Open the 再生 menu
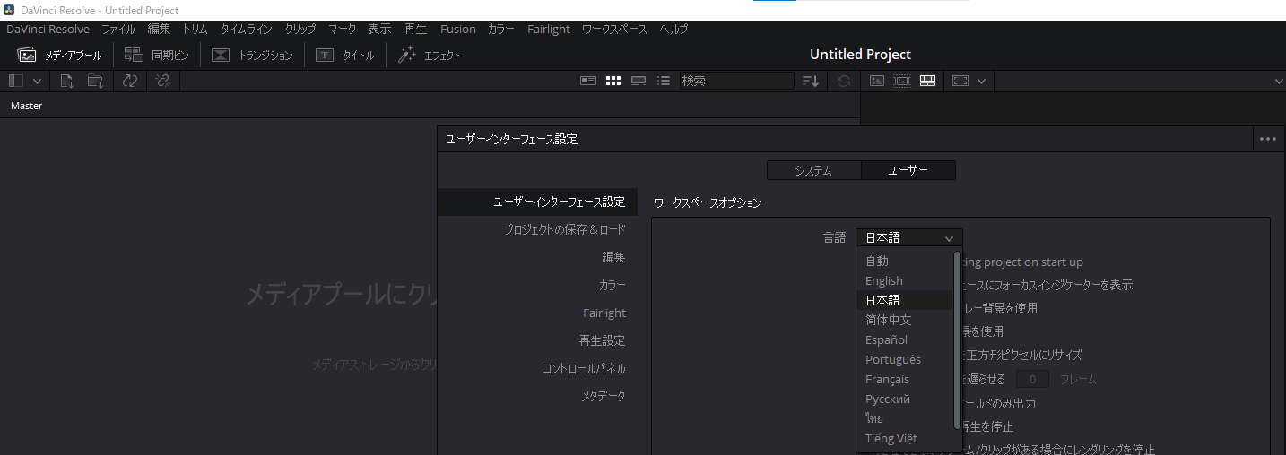The height and width of the screenshot is (455, 1286). coord(415,29)
